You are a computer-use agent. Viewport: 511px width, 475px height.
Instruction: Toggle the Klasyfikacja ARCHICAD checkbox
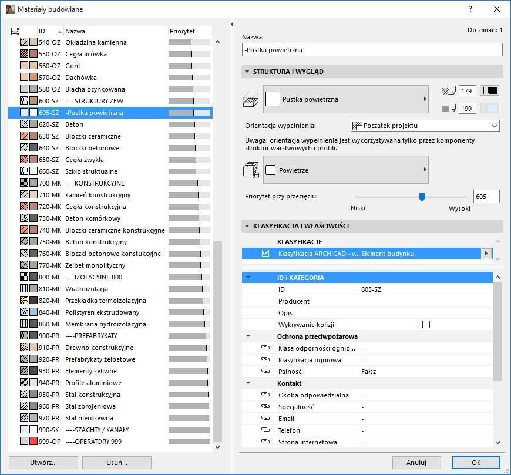[265, 253]
